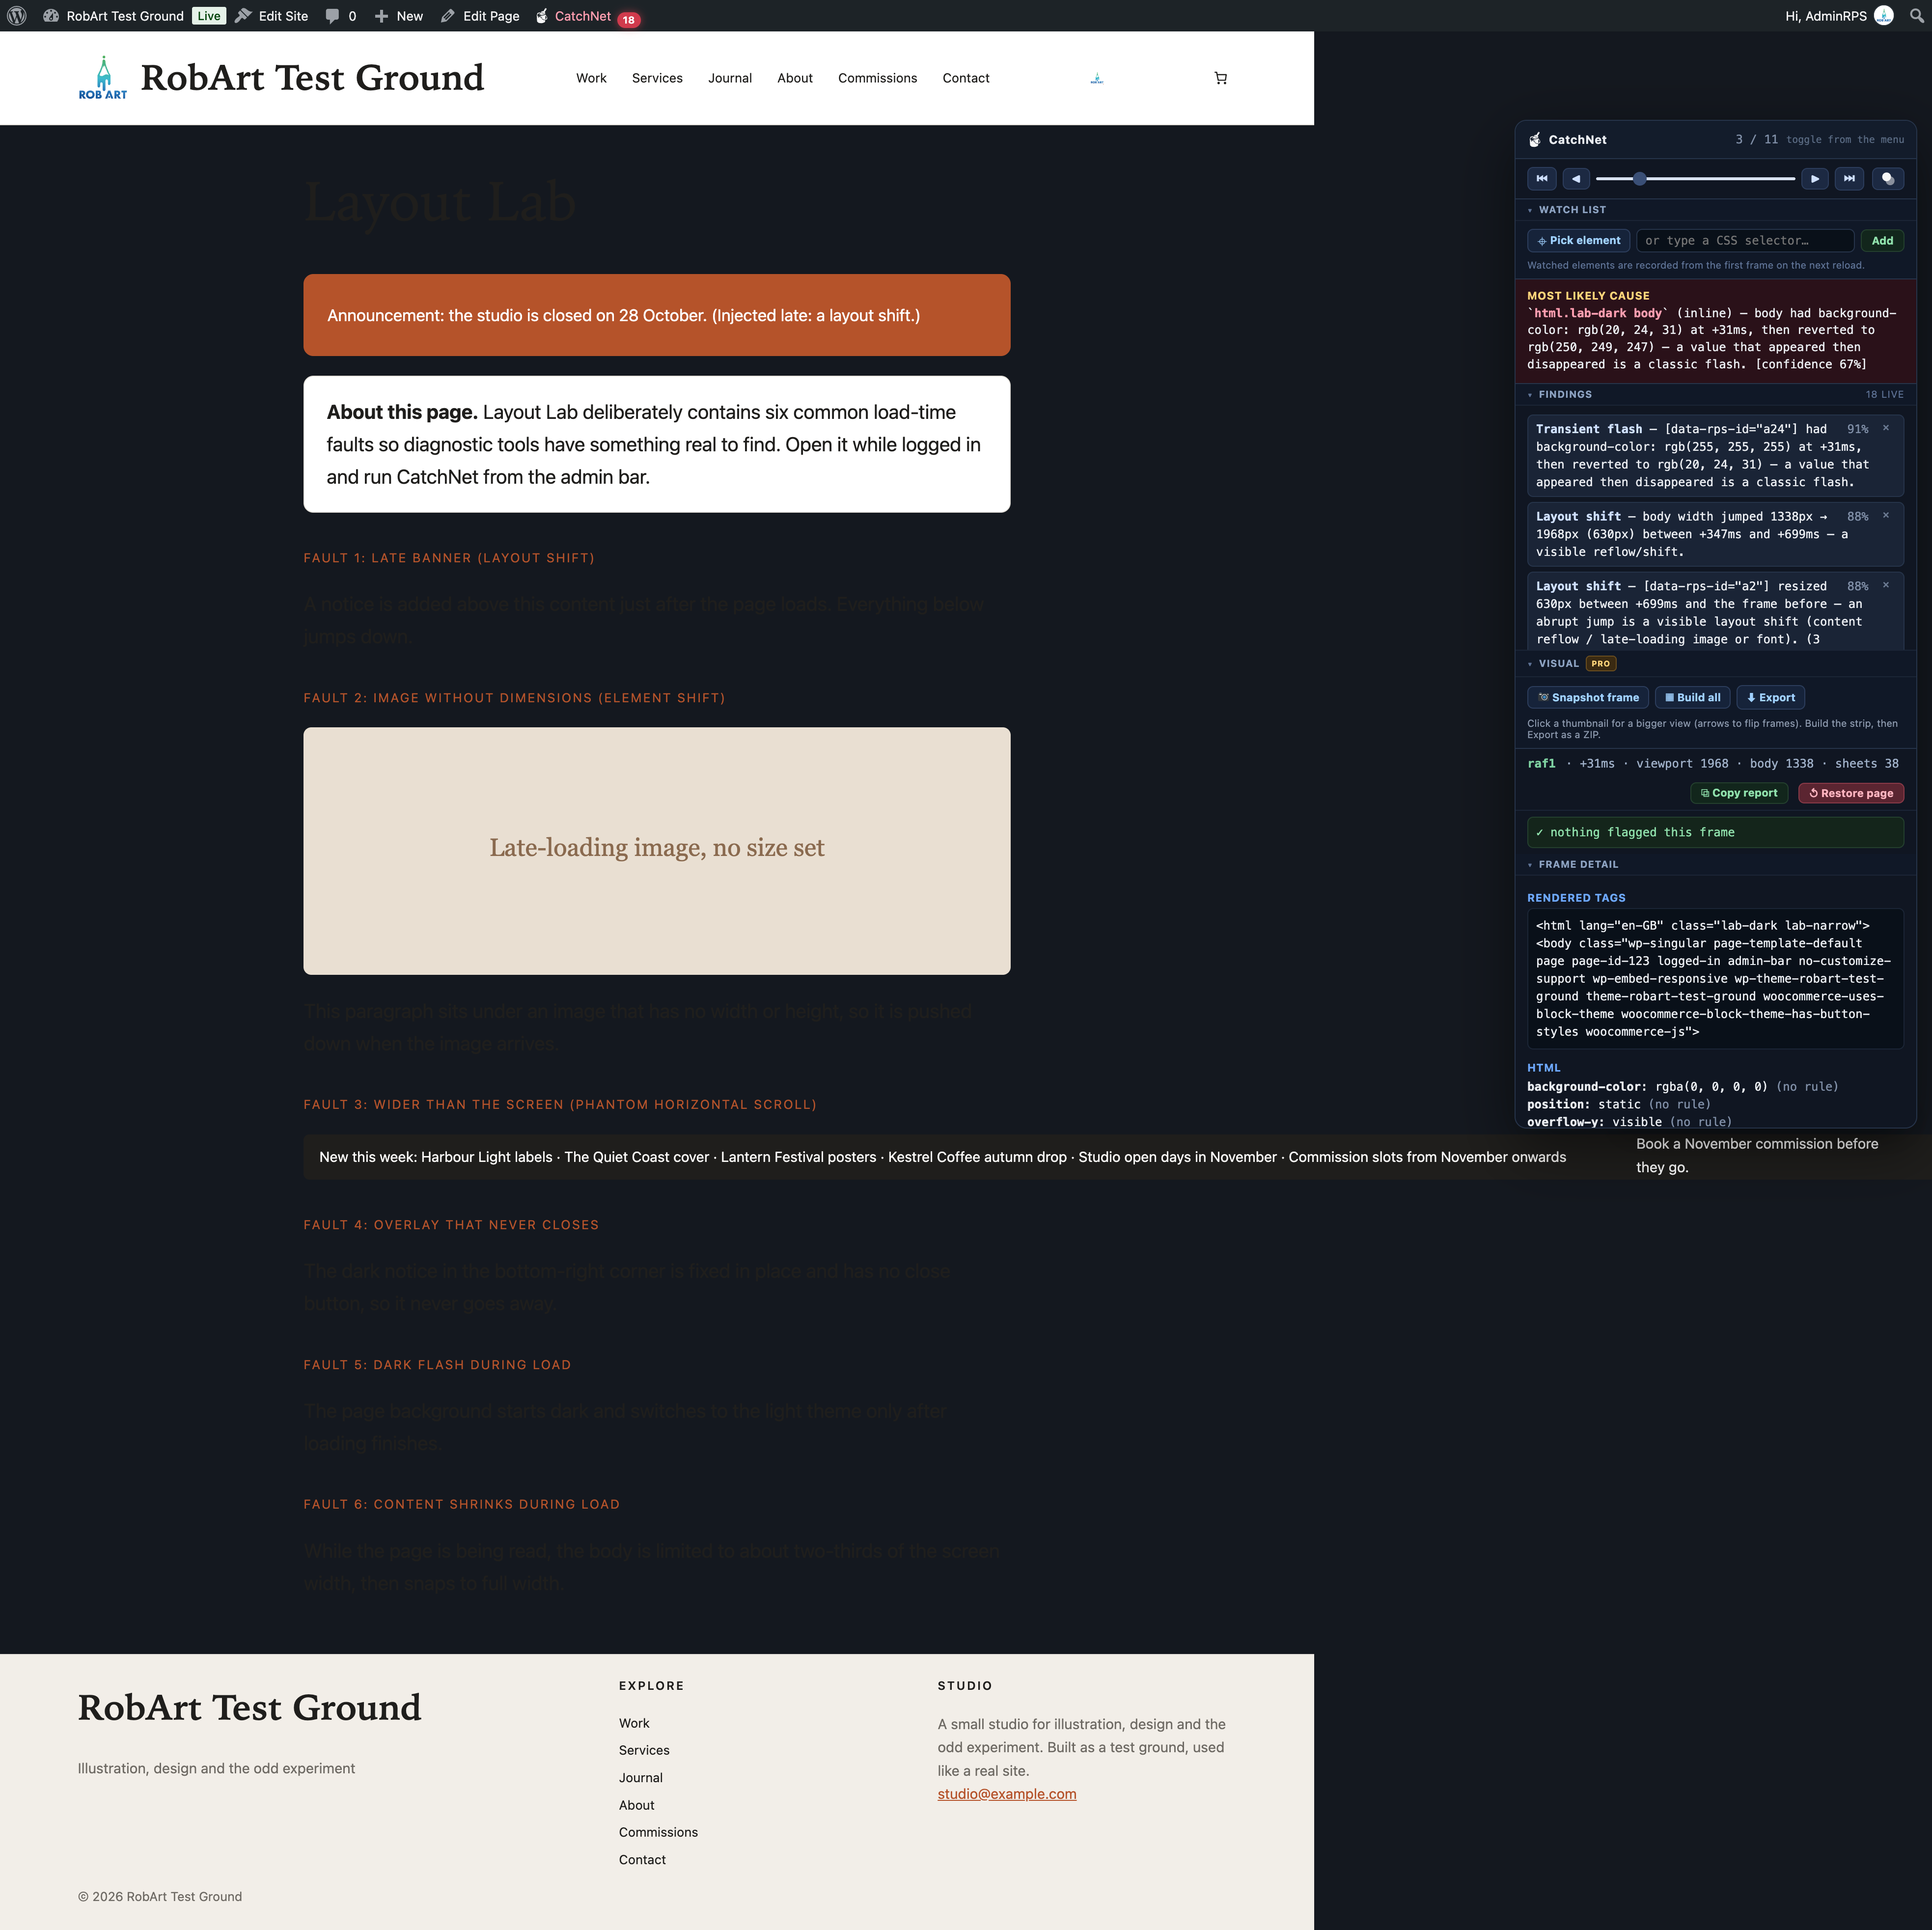Jump to first frame in CatchNet
This screenshot has width=1932, height=1930.
[1542, 179]
